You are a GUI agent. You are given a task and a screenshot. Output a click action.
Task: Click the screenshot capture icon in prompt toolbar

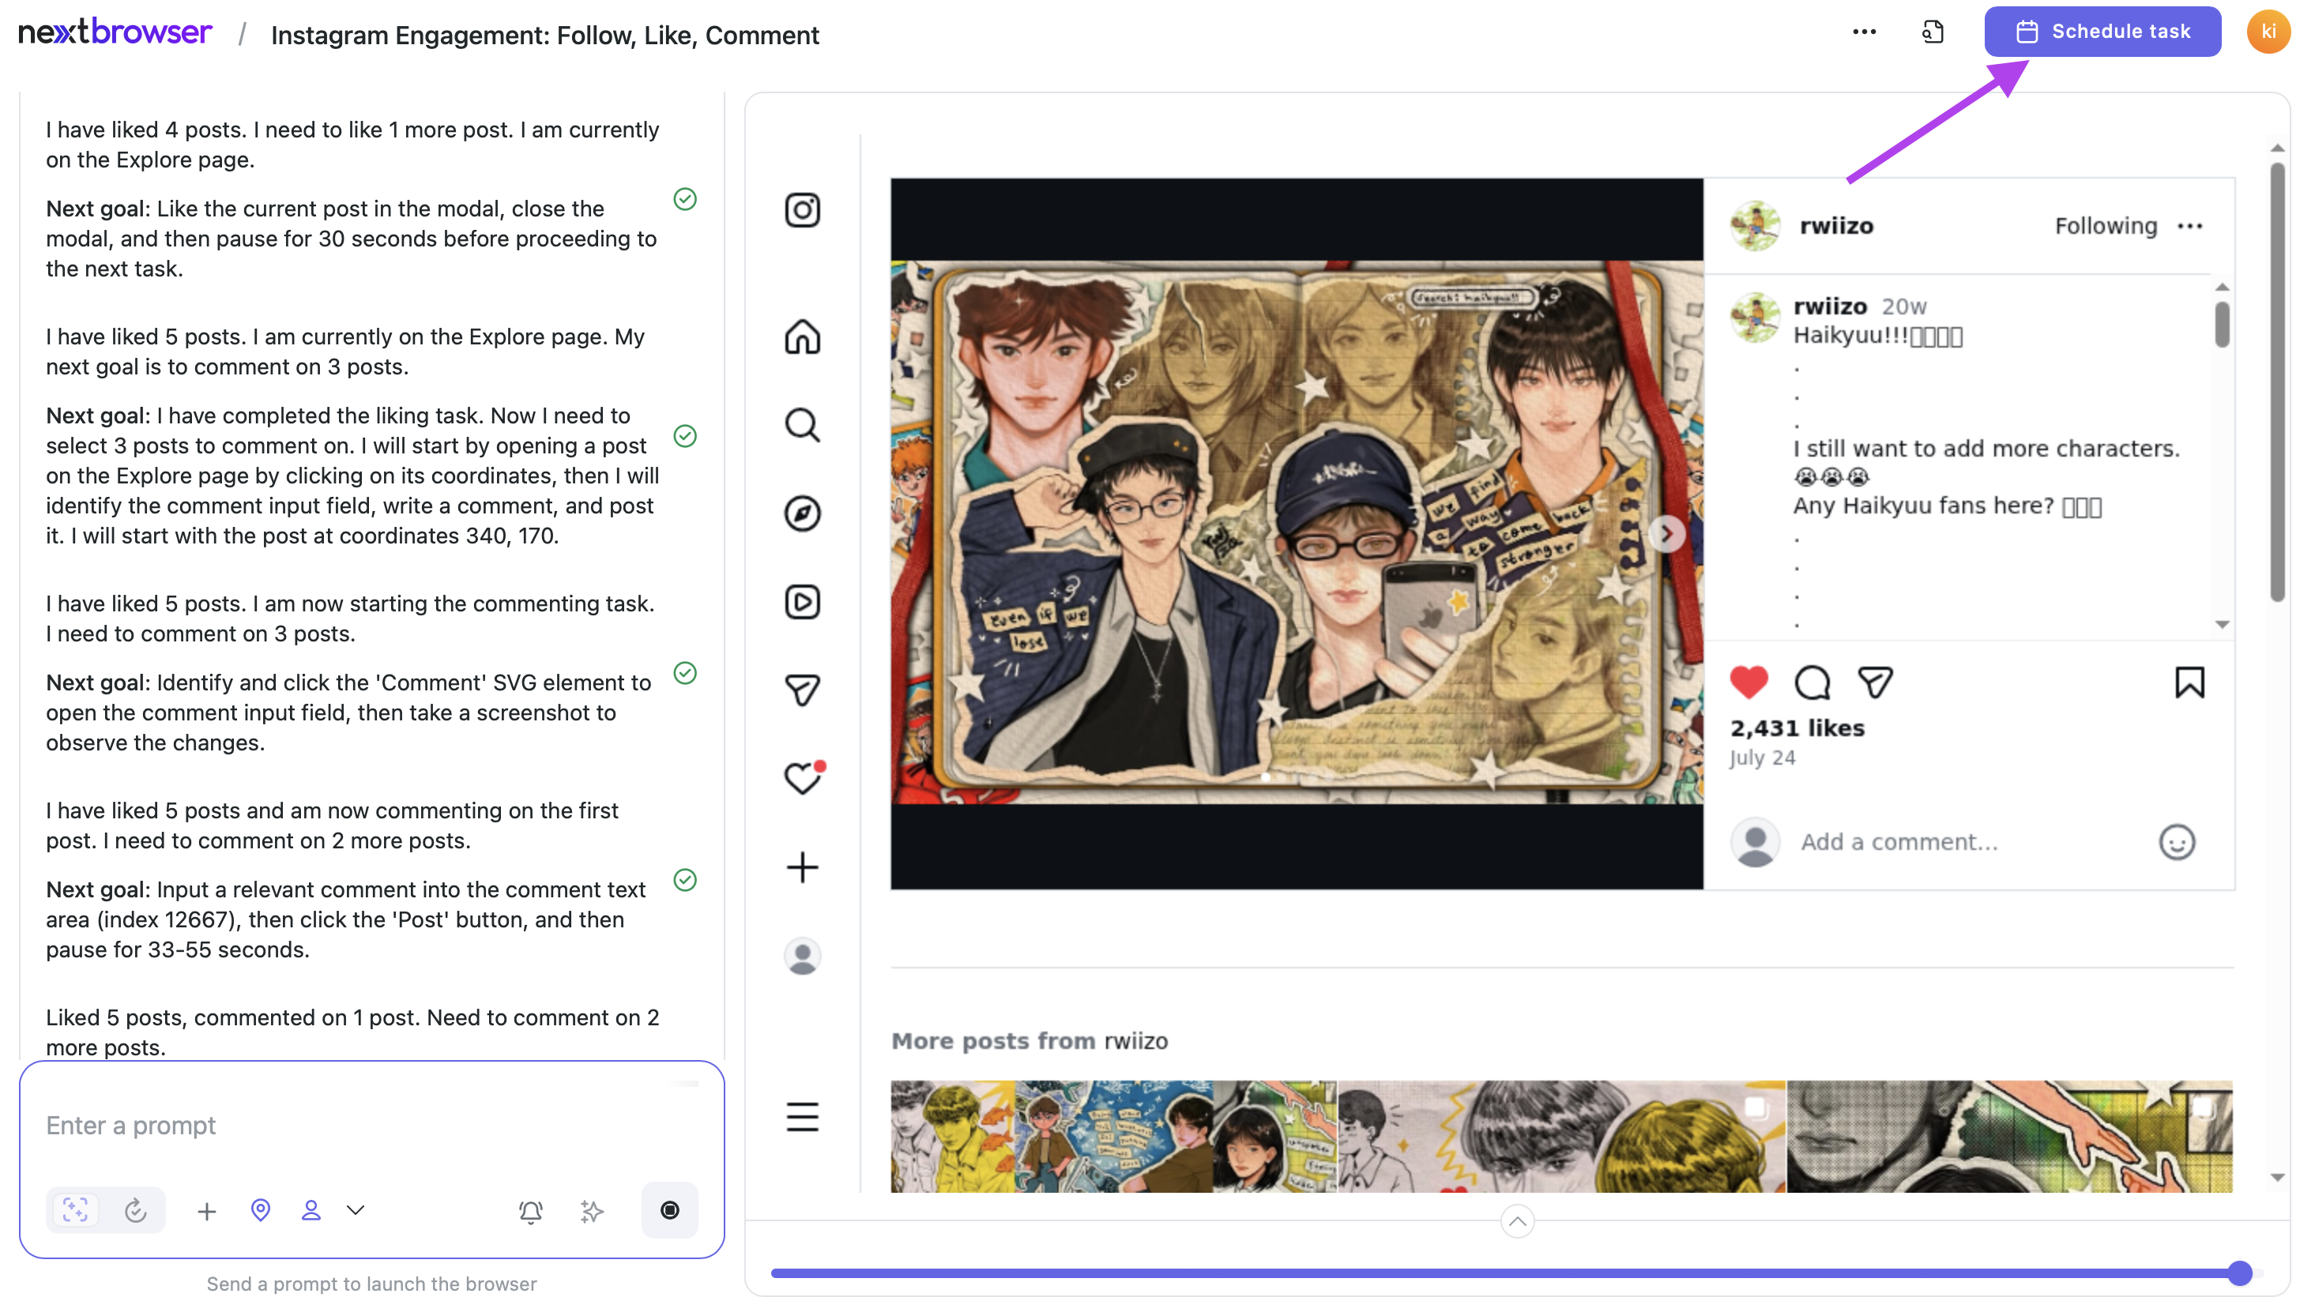[76, 1210]
